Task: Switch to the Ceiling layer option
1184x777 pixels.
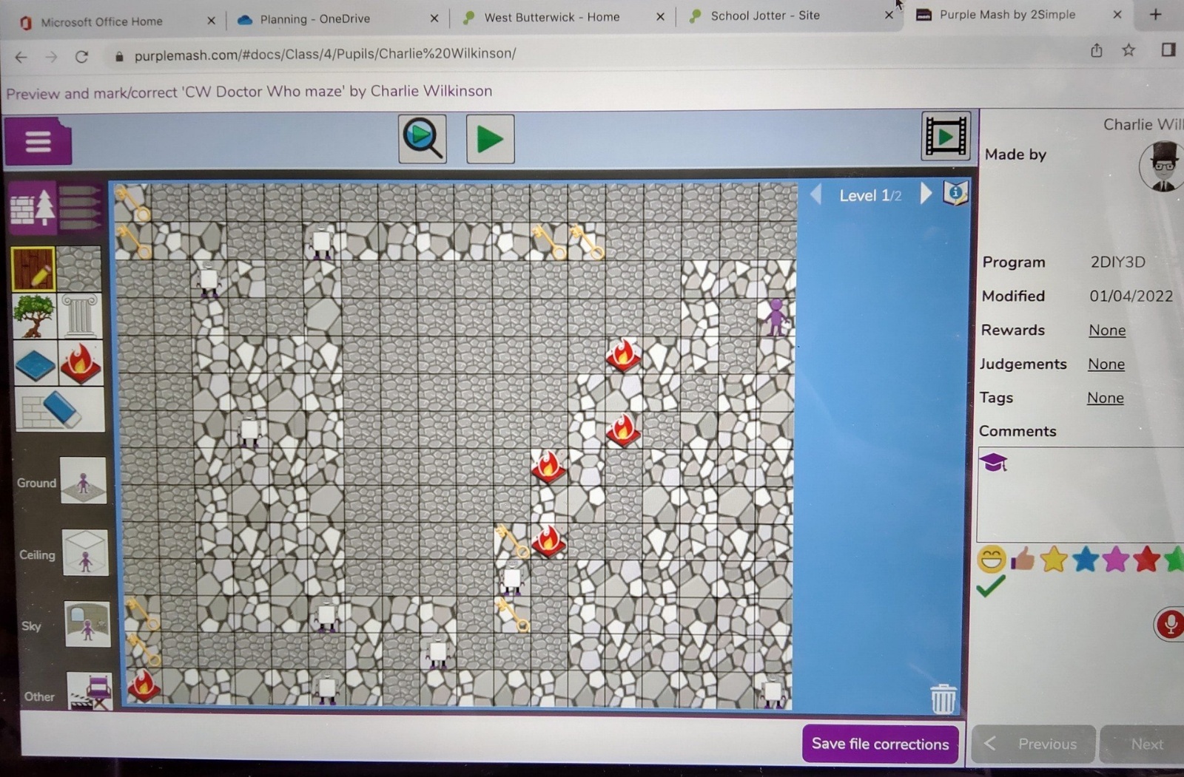Action: pos(85,553)
